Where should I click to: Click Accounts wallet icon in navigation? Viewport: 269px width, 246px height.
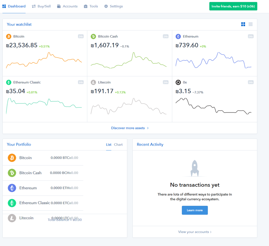click(59, 6)
